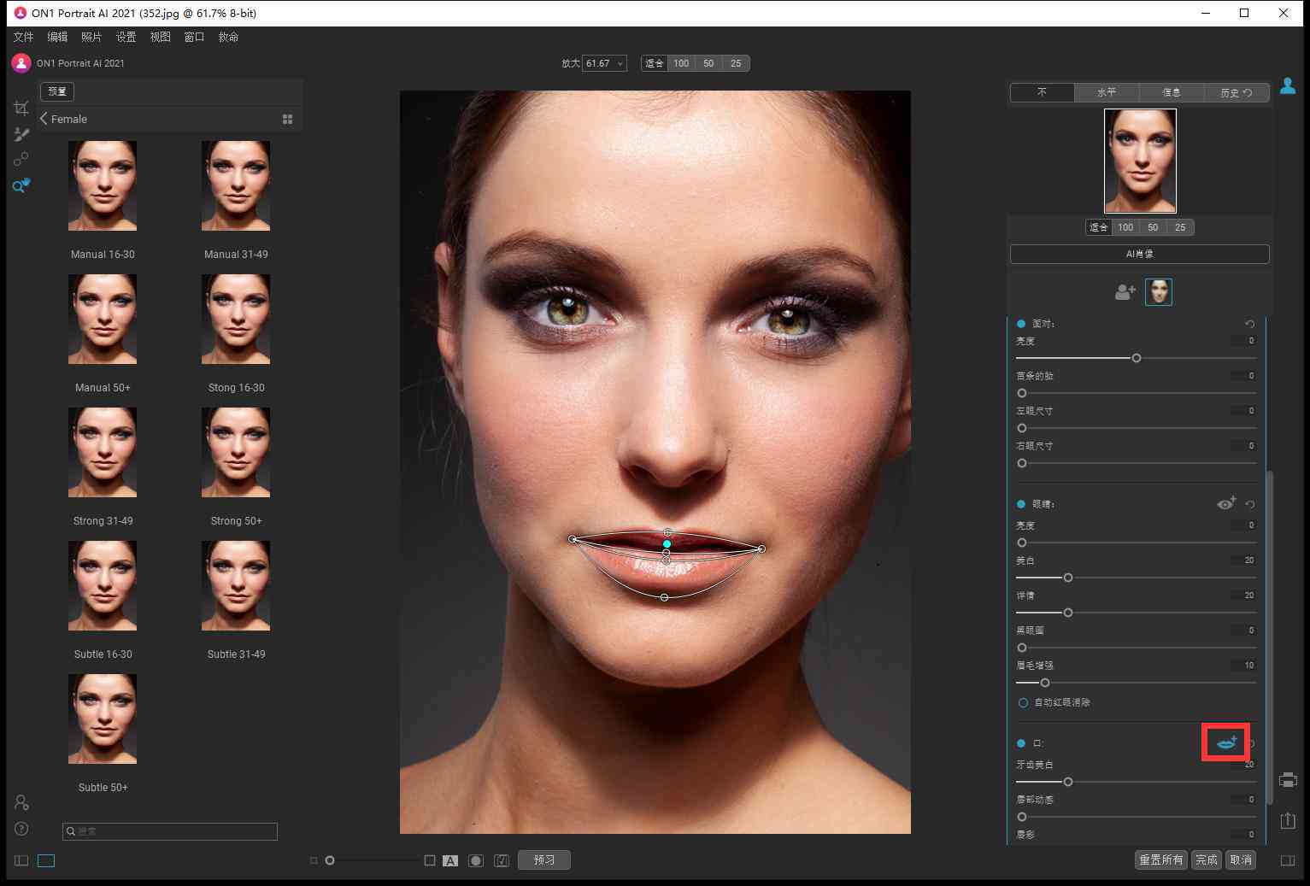Open the 视图 menu
The image size is (1310, 886).
click(160, 37)
